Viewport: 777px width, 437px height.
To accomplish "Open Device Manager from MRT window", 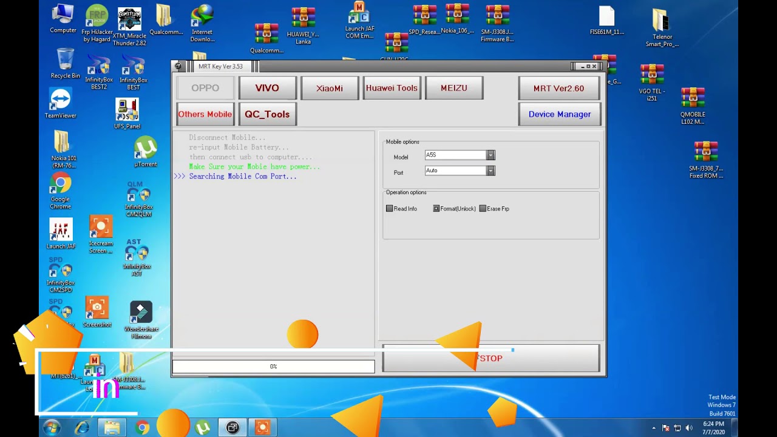I will pyautogui.click(x=559, y=114).
